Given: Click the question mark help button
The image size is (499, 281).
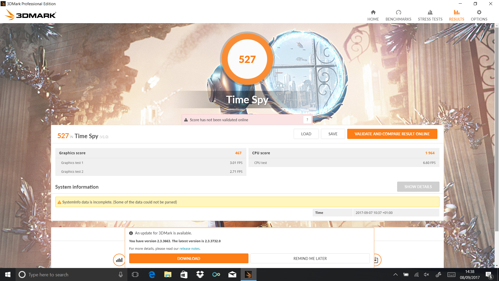Looking at the screenshot, I should tap(307, 120).
